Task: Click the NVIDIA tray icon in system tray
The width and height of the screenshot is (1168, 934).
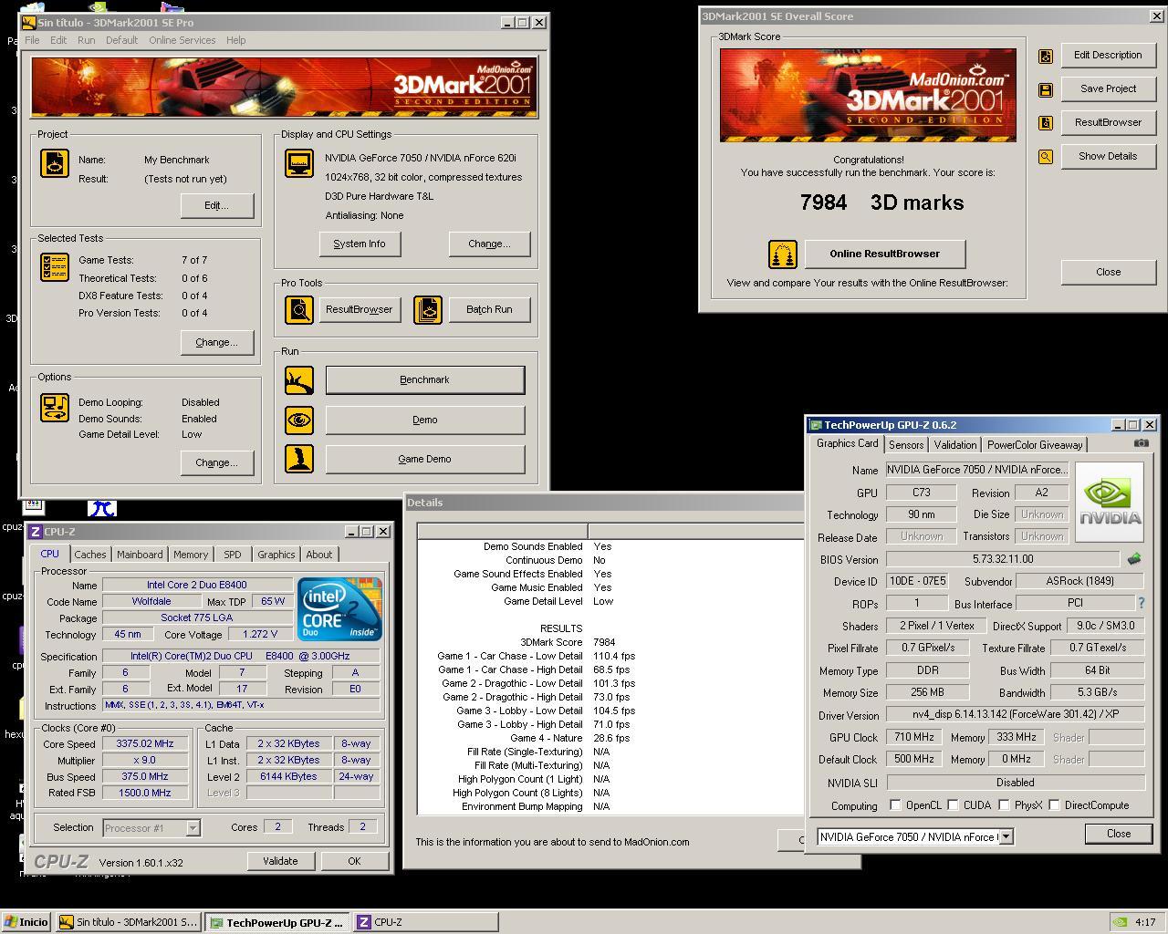Action: click(1121, 922)
